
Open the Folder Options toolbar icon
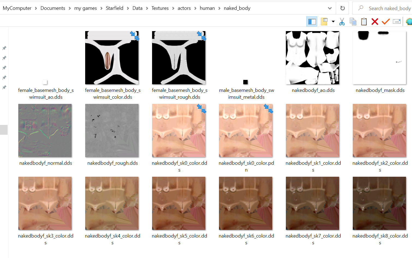(x=324, y=22)
